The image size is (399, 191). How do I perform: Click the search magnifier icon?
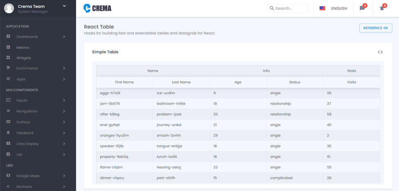coord(272,9)
